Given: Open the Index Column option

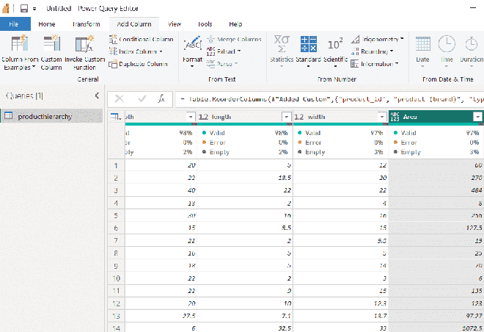Looking at the screenshot, I should pos(136,51).
